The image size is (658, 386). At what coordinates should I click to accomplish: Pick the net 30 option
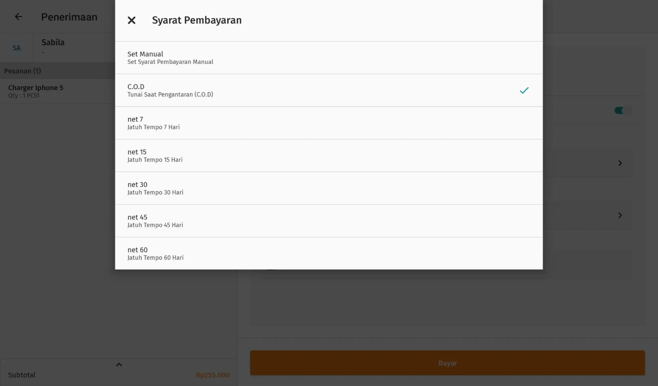329,188
